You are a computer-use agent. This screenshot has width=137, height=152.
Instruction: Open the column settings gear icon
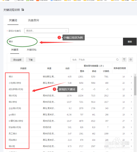131,60
